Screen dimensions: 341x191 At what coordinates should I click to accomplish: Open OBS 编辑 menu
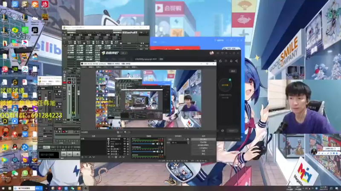click(91, 67)
